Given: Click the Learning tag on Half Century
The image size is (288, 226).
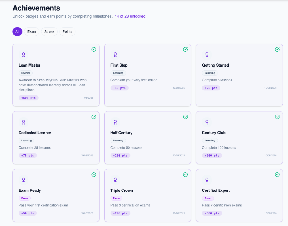Looking at the screenshot, I should click(118, 140).
